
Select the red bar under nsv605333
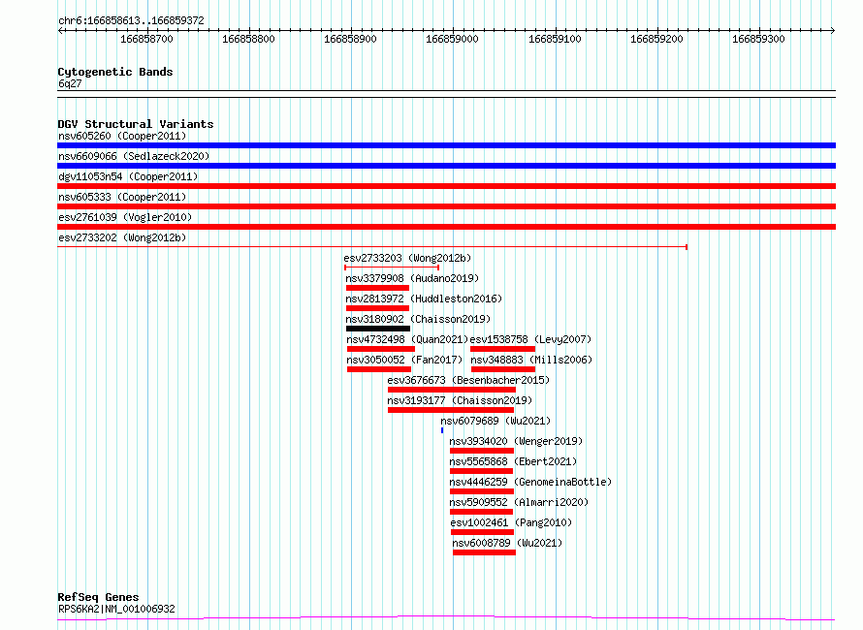point(446,206)
